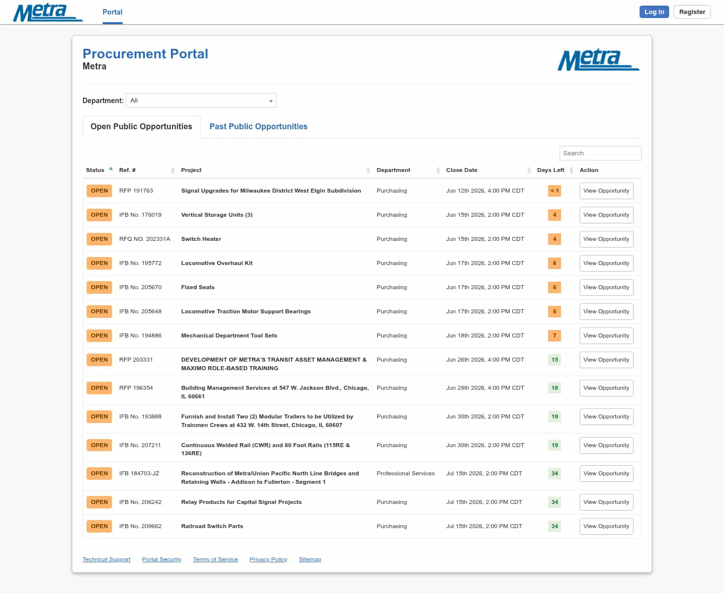
Task: Click the opportunities Search field
Action: point(600,153)
